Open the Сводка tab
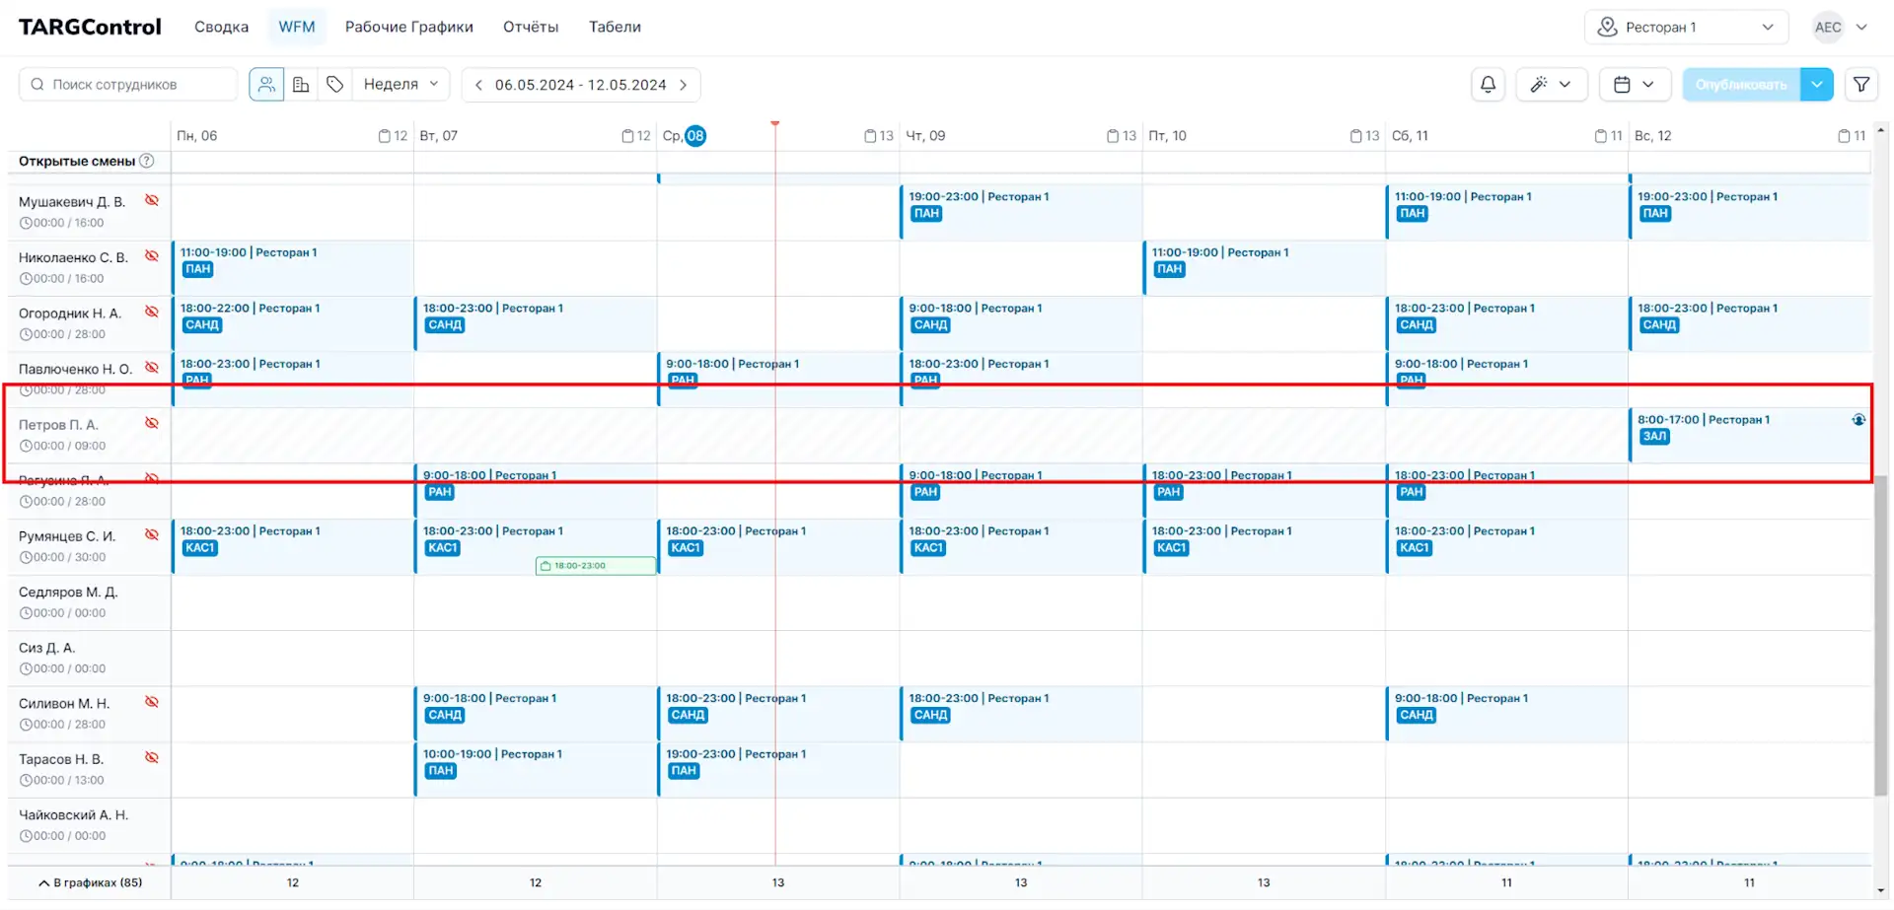 pyautogui.click(x=221, y=28)
